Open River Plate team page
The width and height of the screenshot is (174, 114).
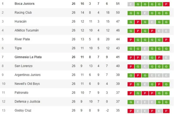22,39
